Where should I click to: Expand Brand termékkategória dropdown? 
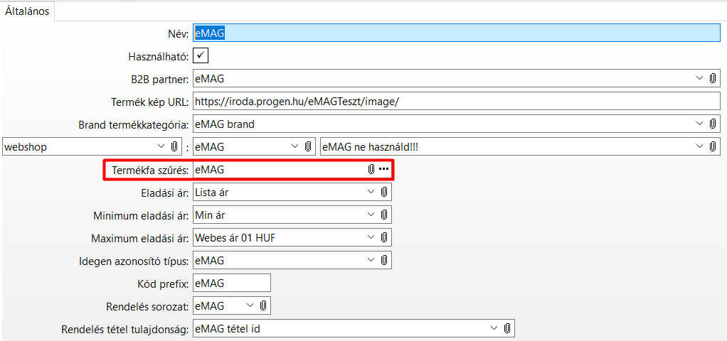700,124
